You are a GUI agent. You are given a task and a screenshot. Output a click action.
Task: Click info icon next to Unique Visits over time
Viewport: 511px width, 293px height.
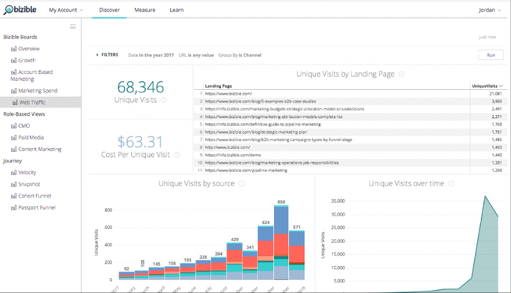[451, 183]
